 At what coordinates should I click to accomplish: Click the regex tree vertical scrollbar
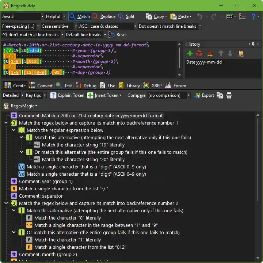(258, 159)
